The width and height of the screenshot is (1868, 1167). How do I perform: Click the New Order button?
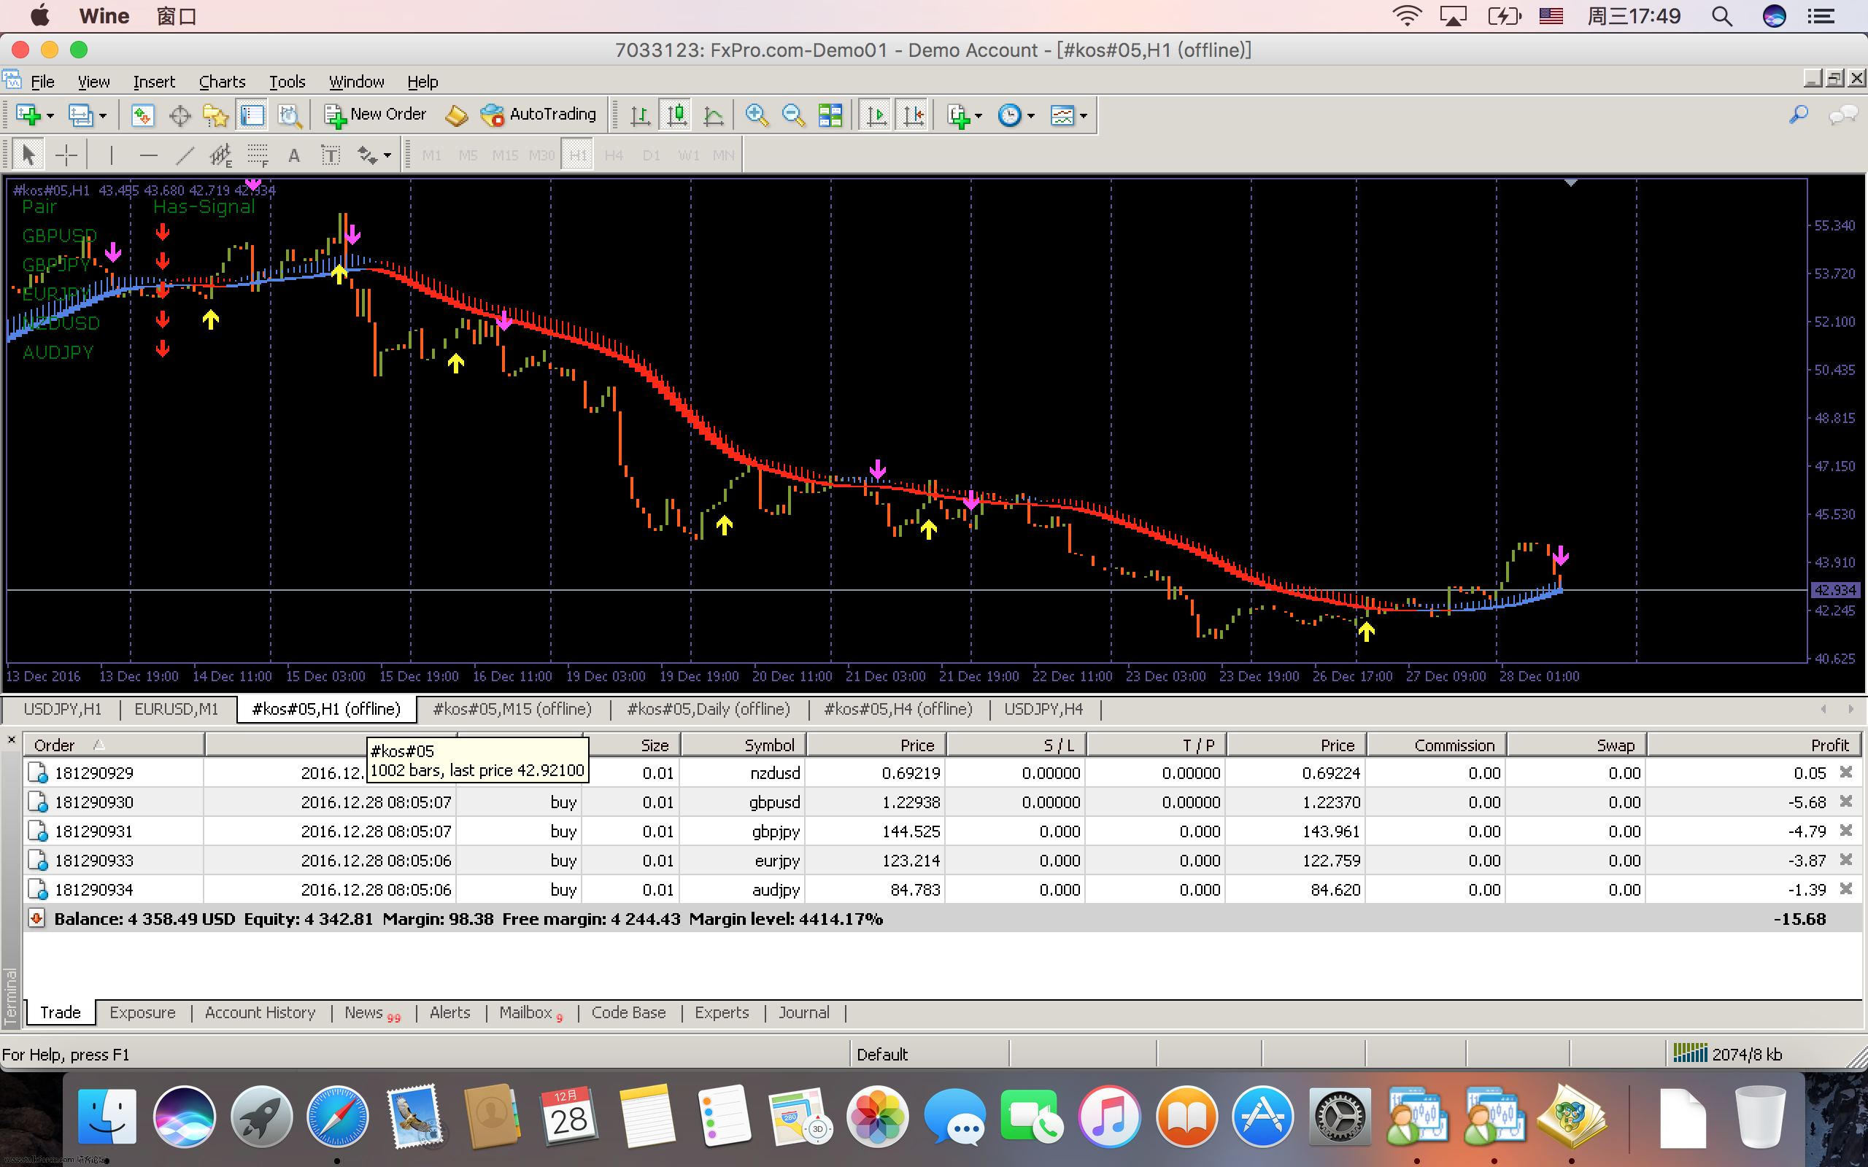pos(375,115)
